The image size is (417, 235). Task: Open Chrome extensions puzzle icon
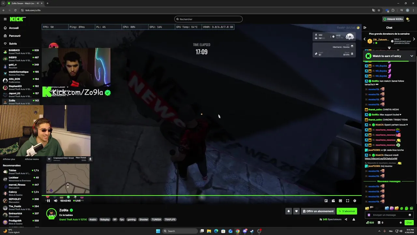coord(393,10)
